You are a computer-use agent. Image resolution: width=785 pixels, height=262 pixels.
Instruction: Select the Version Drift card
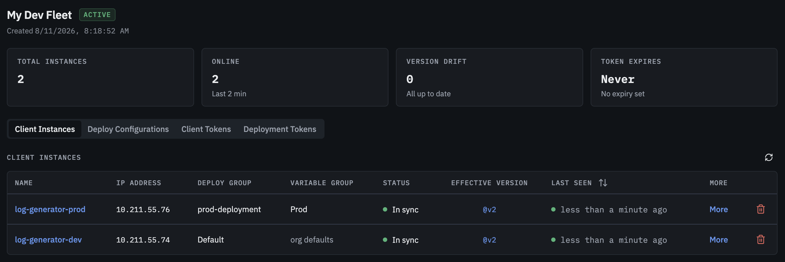[489, 77]
